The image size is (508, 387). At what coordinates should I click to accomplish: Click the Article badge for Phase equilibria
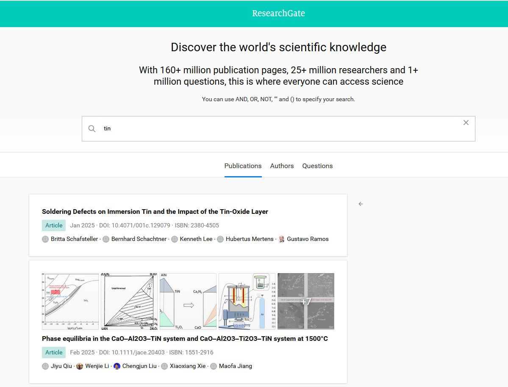(x=54, y=352)
